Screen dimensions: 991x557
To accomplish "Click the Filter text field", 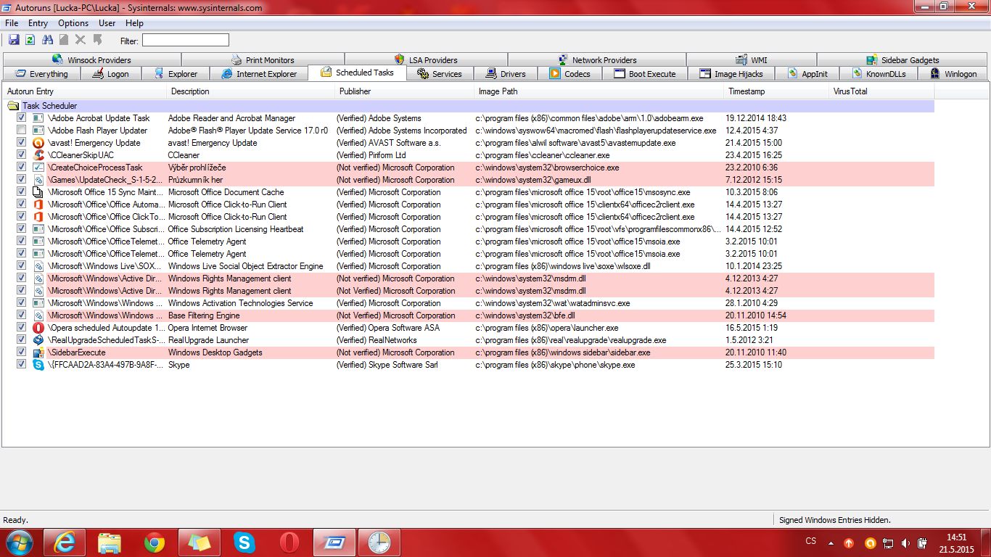I will (x=185, y=41).
